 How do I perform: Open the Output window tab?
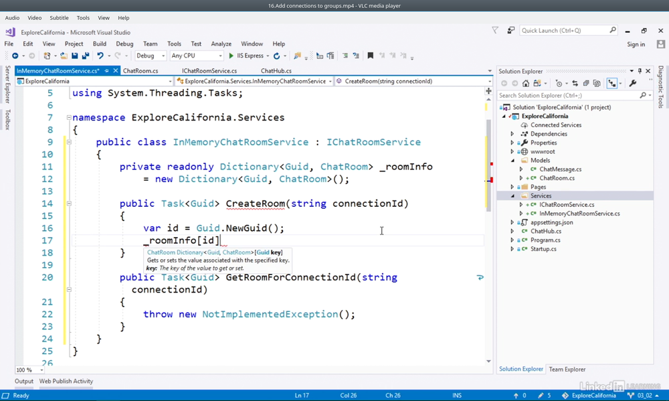(24, 382)
